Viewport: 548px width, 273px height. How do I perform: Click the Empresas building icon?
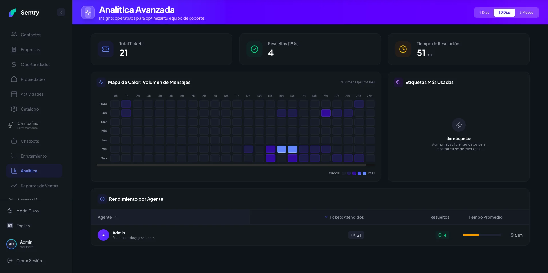click(x=14, y=49)
